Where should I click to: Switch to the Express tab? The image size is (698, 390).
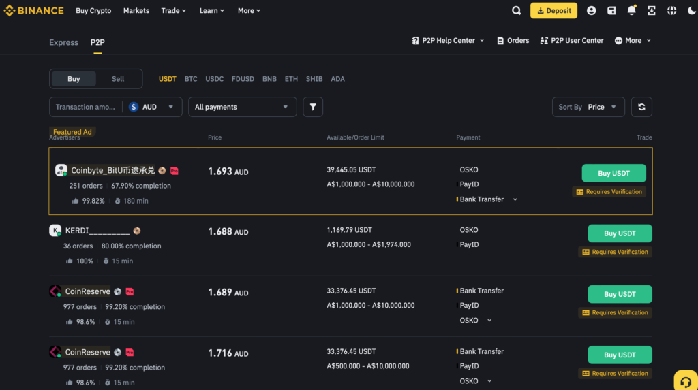pyautogui.click(x=63, y=42)
